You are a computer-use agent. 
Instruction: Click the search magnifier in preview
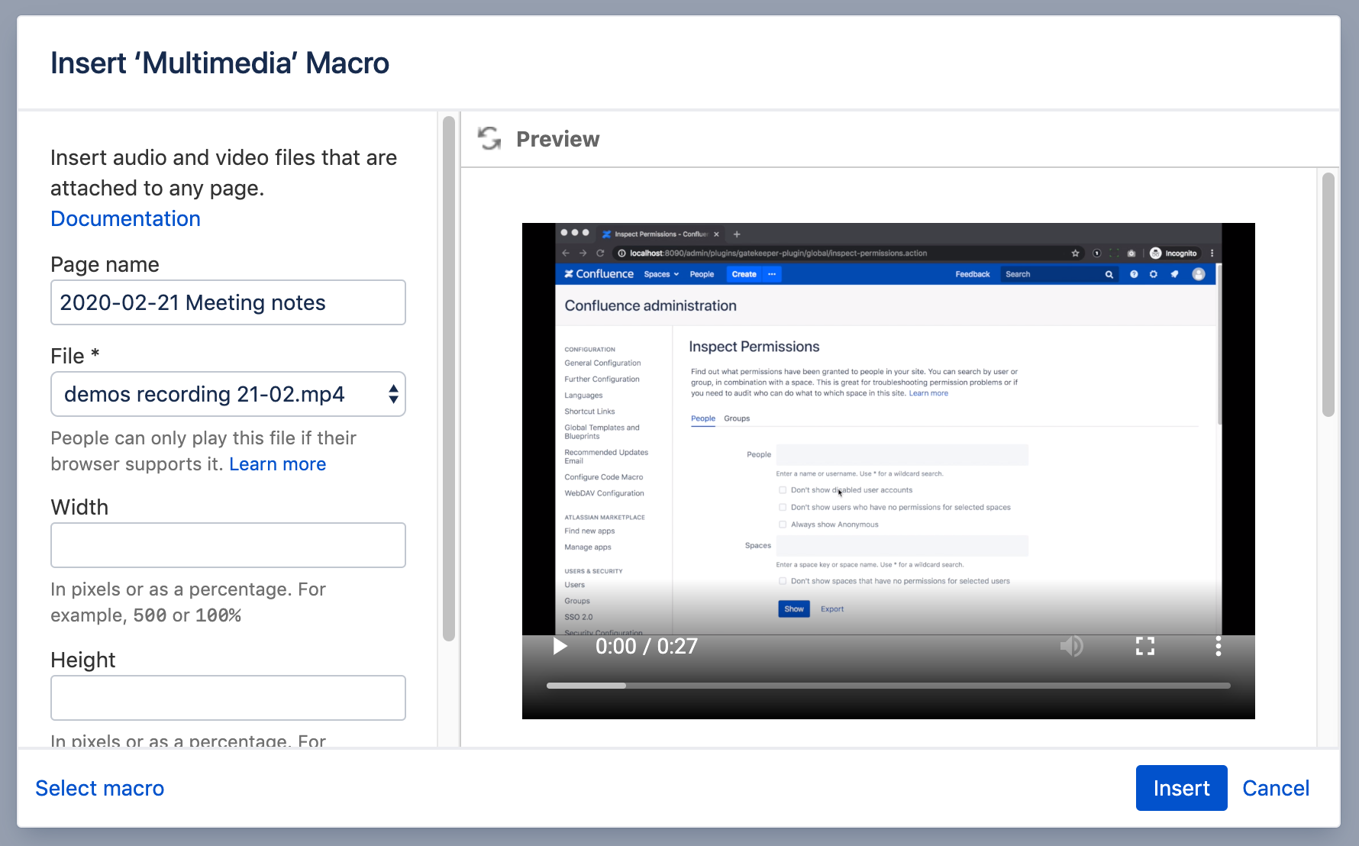point(1109,275)
